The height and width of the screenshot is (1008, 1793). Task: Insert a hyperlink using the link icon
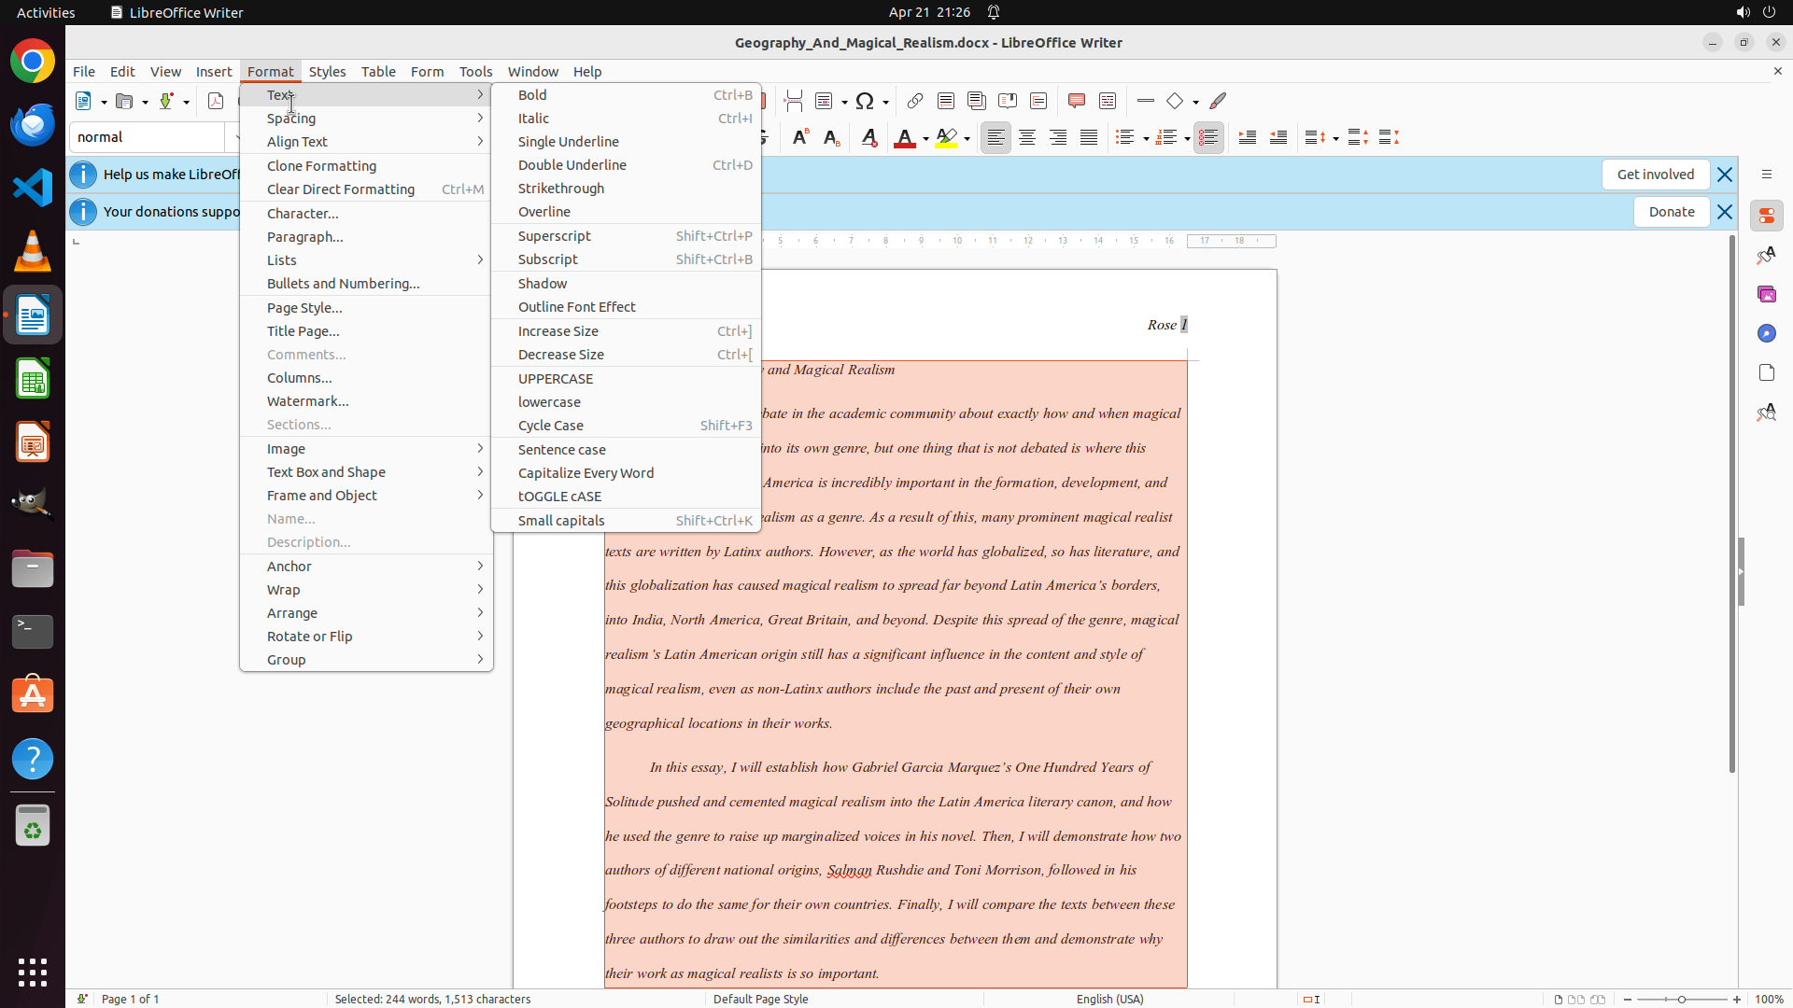click(915, 101)
